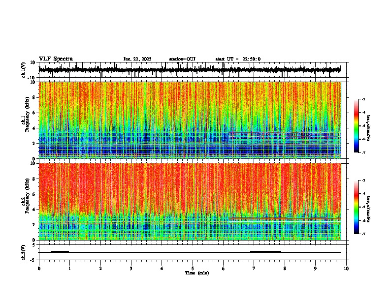Click the time axis tick label "1"

[69, 269]
